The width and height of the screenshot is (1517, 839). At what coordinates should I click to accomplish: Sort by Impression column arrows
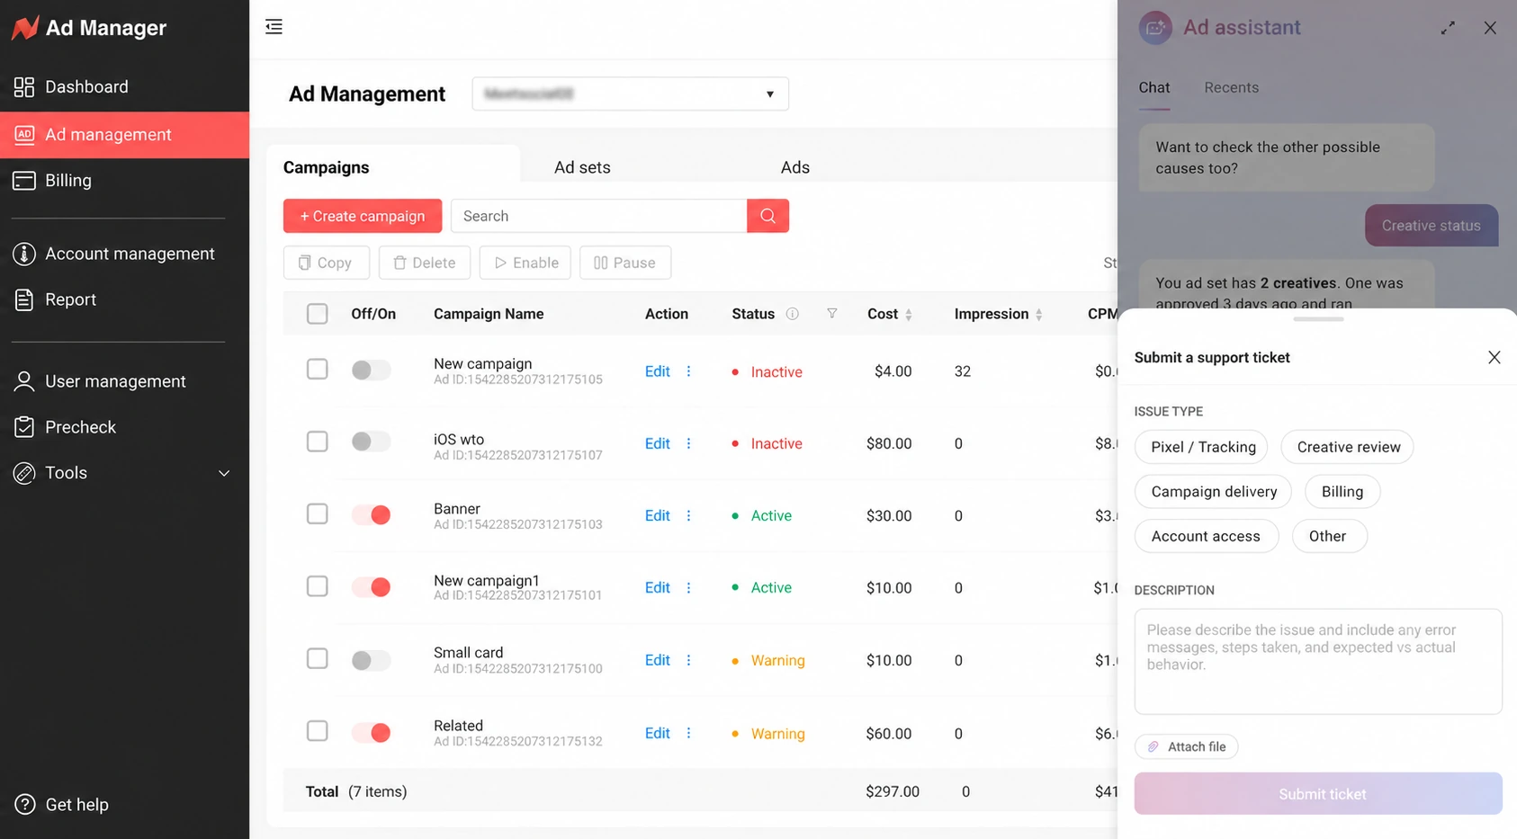coord(1039,315)
